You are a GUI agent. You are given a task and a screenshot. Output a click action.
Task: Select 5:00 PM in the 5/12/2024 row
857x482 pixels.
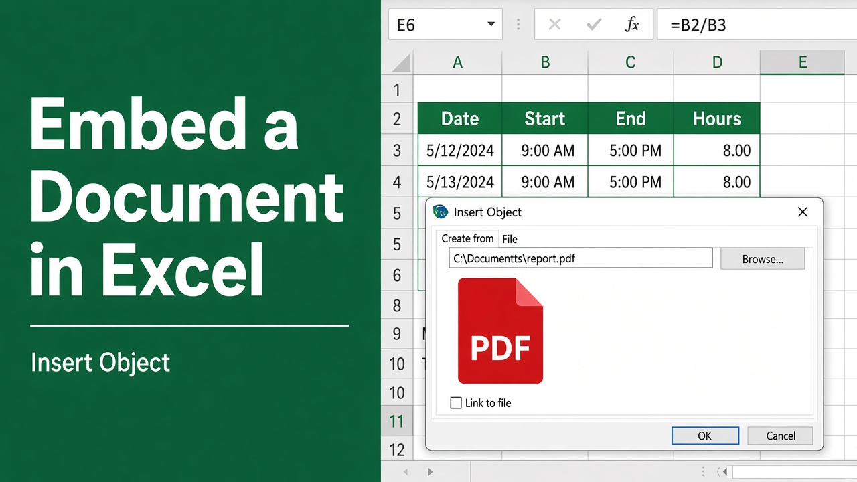pyautogui.click(x=631, y=151)
